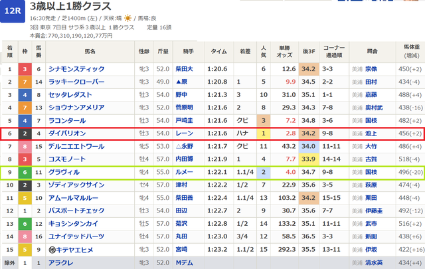Open trainer 新開 stable page

[x=371, y=236]
